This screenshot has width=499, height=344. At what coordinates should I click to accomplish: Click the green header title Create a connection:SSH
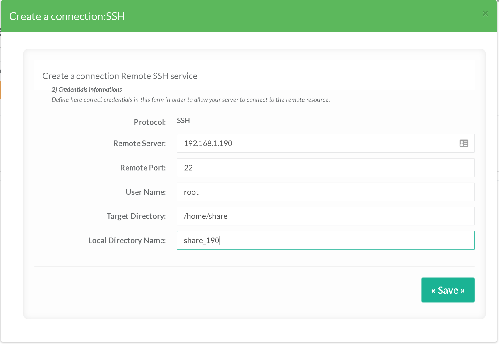(67, 16)
